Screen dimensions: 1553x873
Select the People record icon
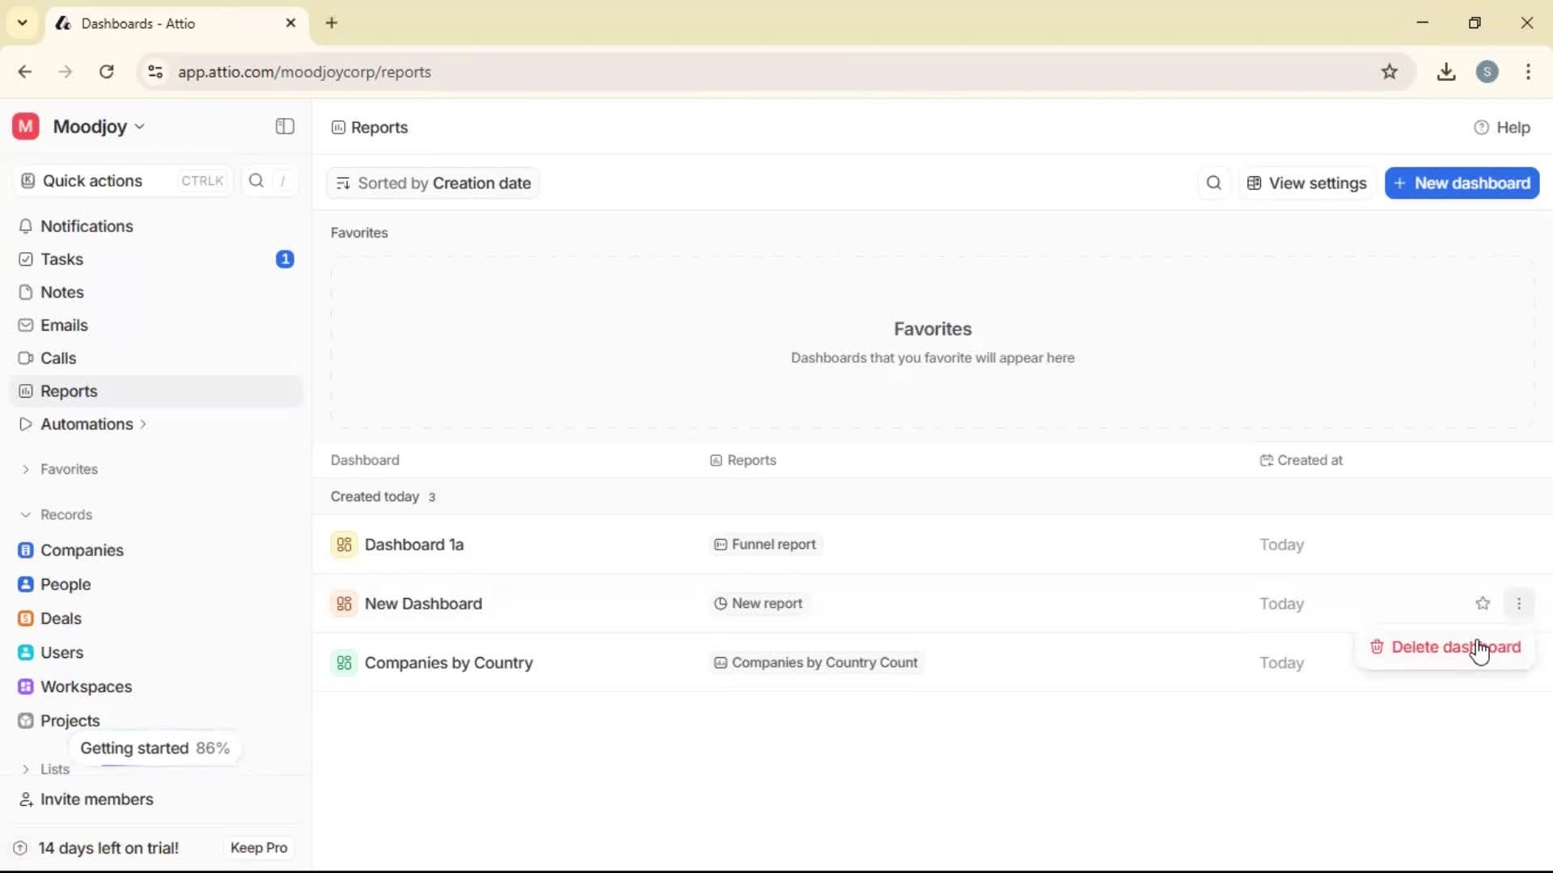pos(26,584)
